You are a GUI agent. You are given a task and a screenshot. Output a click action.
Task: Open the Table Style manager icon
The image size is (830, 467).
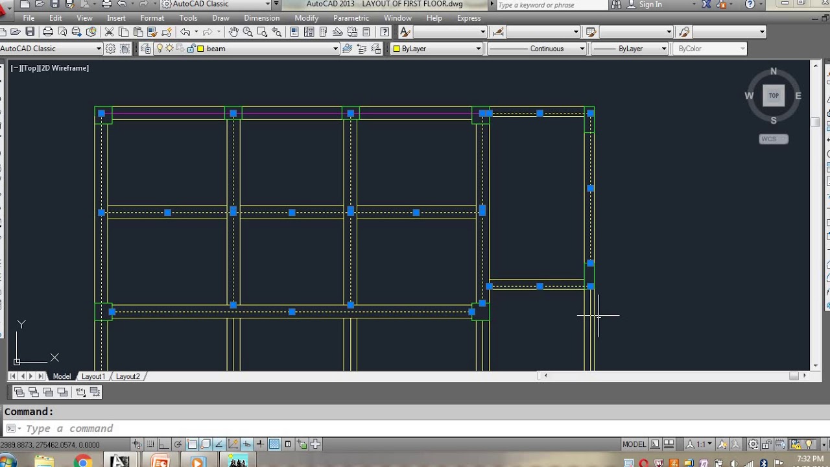(x=591, y=31)
